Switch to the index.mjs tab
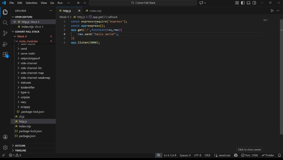 point(95,11)
